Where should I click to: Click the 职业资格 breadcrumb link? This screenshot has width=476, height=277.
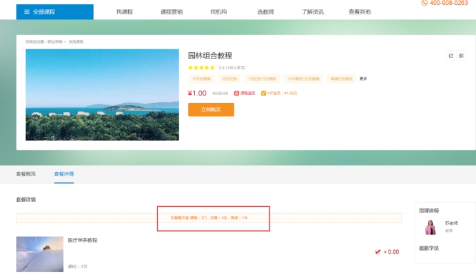[55, 42]
